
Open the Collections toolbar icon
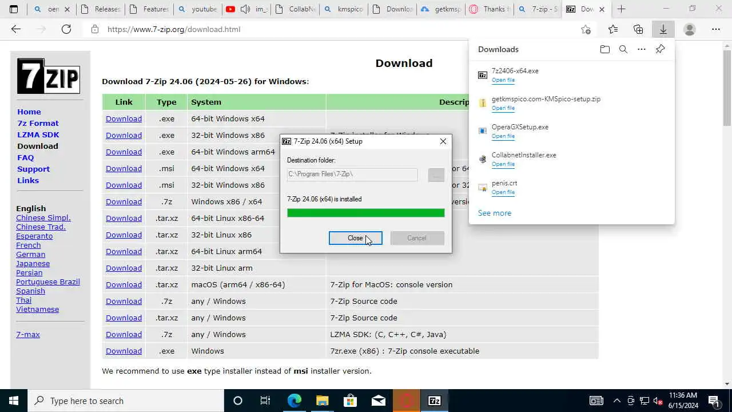coord(638,29)
